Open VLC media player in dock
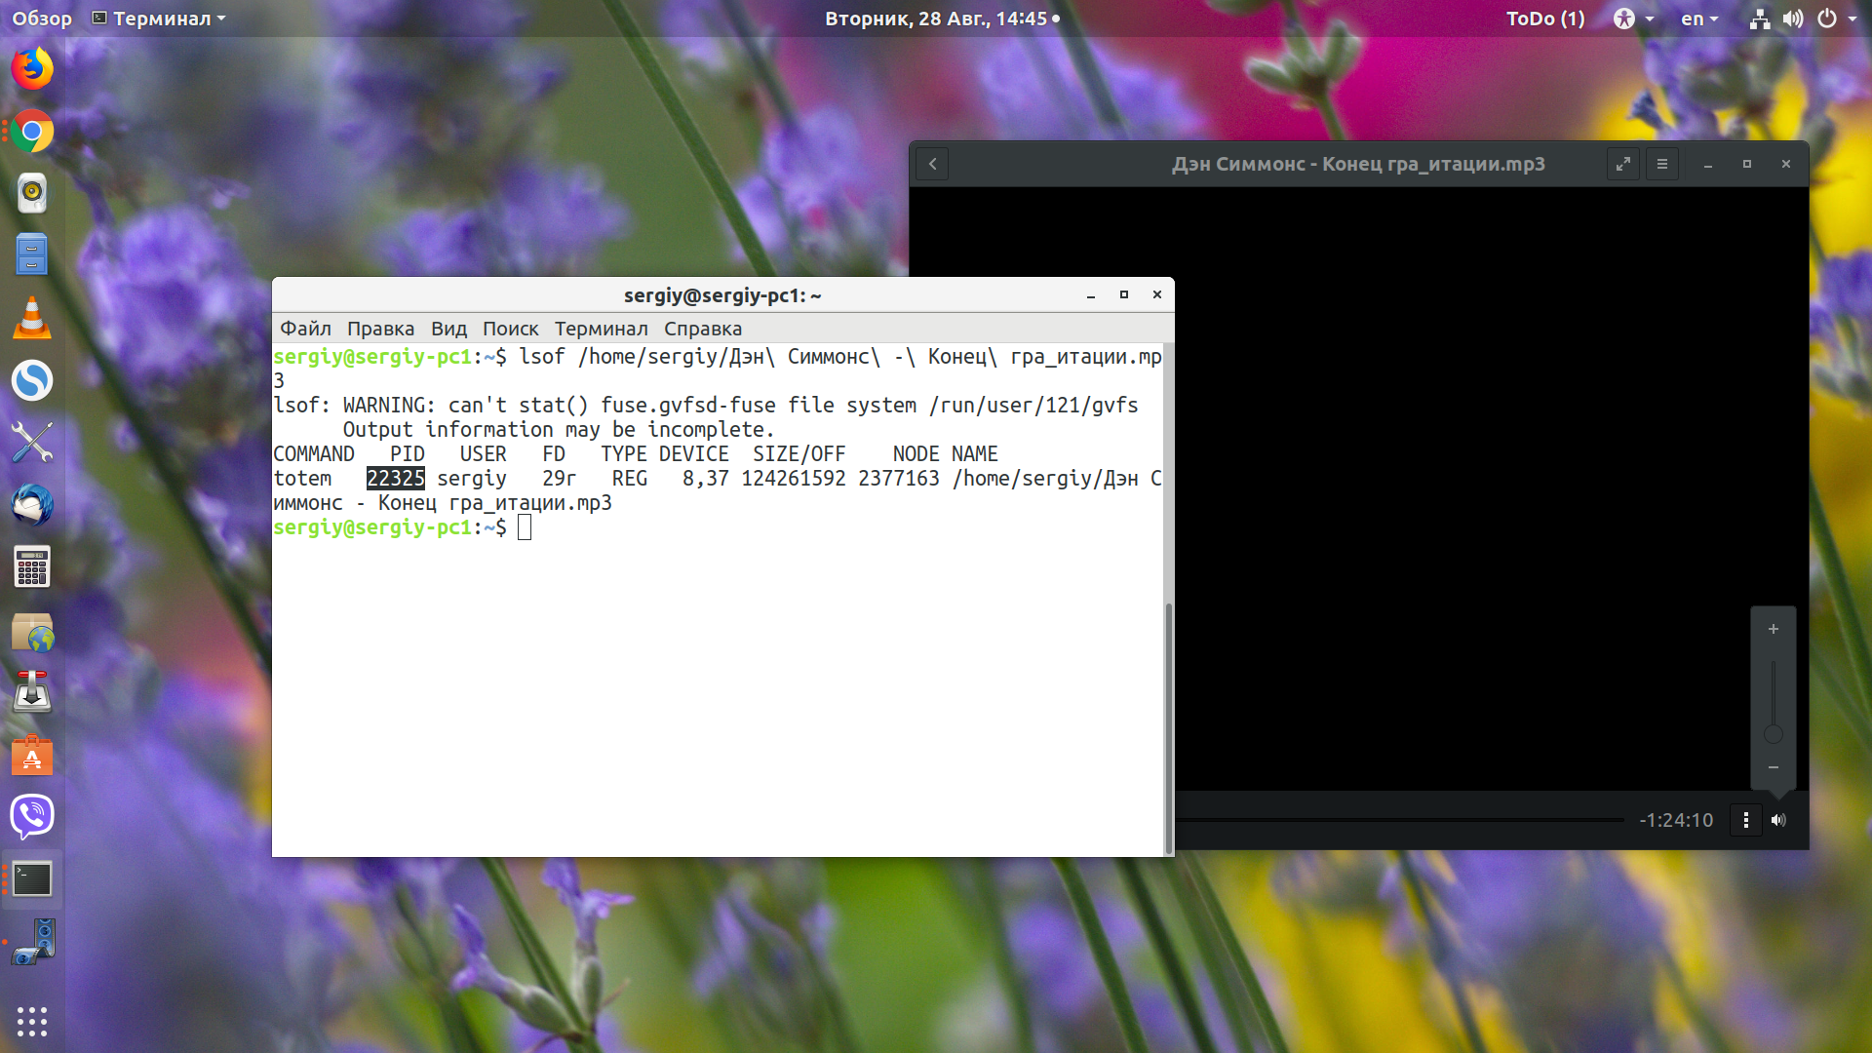This screenshot has height=1053, width=1872. [x=32, y=318]
